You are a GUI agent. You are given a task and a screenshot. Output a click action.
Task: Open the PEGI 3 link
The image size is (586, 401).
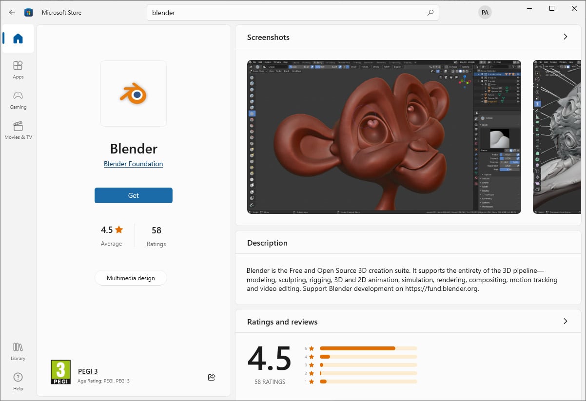[x=88, y=371]
